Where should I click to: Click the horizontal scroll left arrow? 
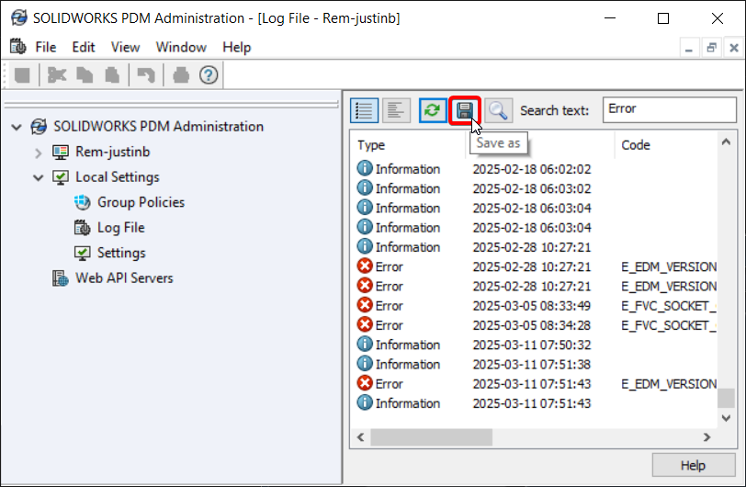pyautogui.click(x=361, y=437)
